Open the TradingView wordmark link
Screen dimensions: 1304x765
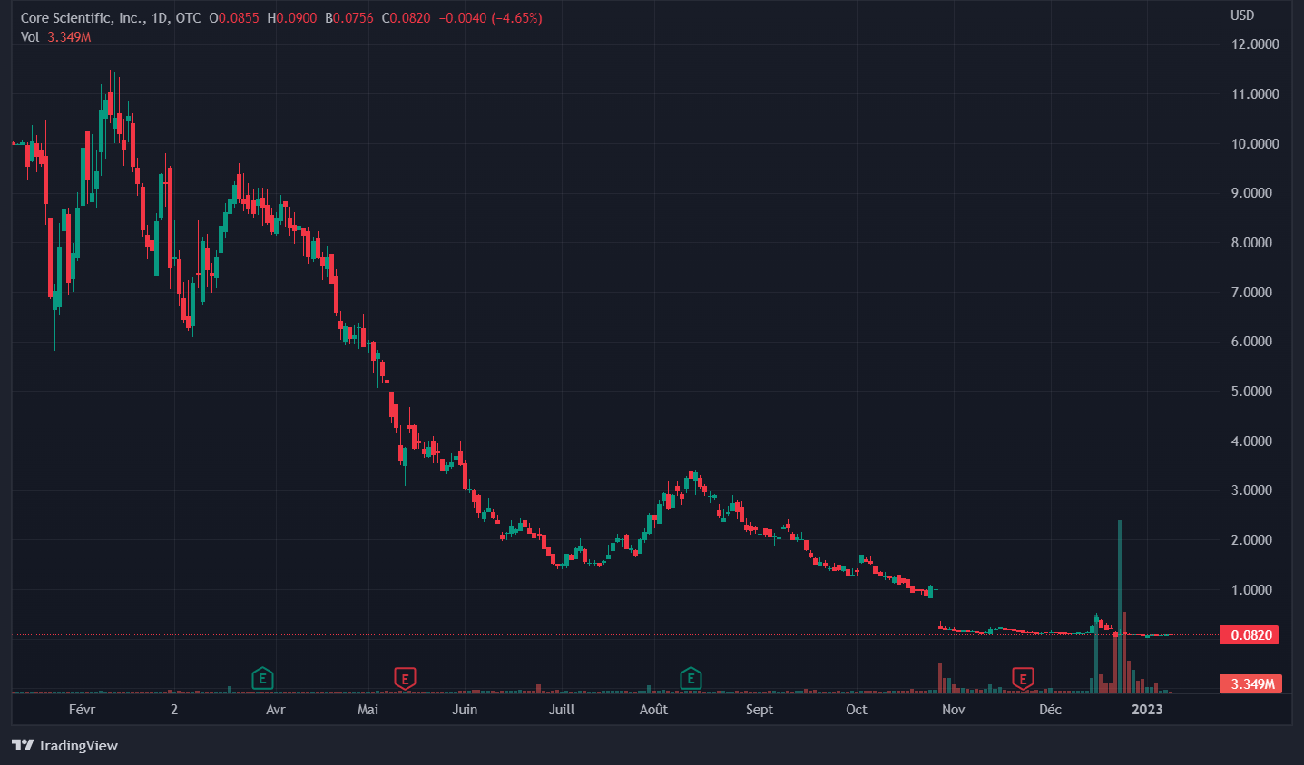tap(78, 745)
